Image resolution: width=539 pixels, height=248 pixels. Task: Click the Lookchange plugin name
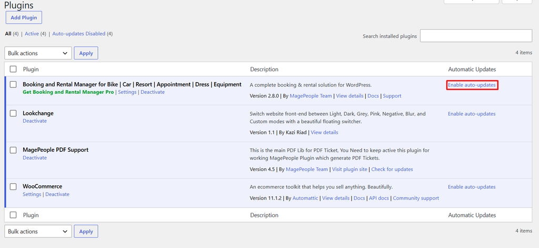pos(38,113)
